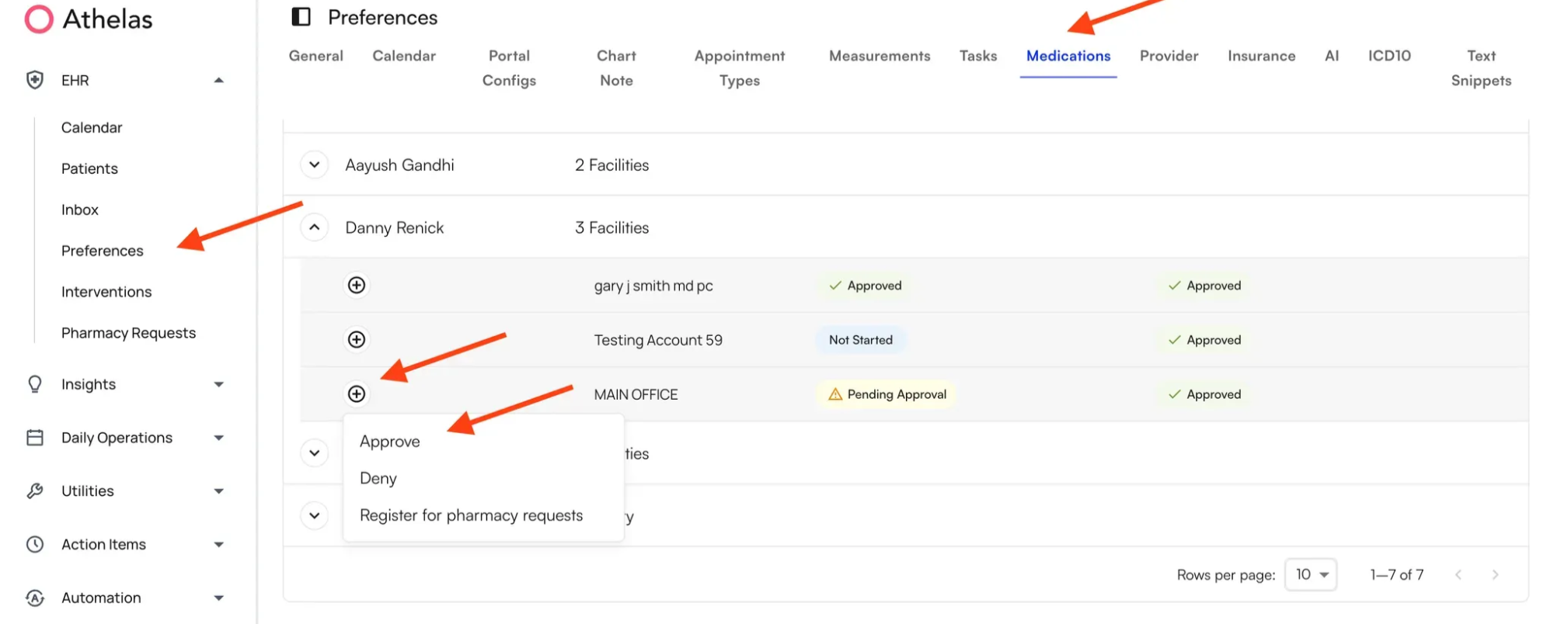This screenshot has height=624, width=1547.
Task: Expand the Daily Operations section
Action: click(x=219, y=438)
